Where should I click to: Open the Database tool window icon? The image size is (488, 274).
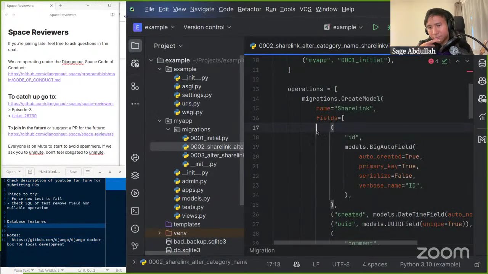[482, 64]
